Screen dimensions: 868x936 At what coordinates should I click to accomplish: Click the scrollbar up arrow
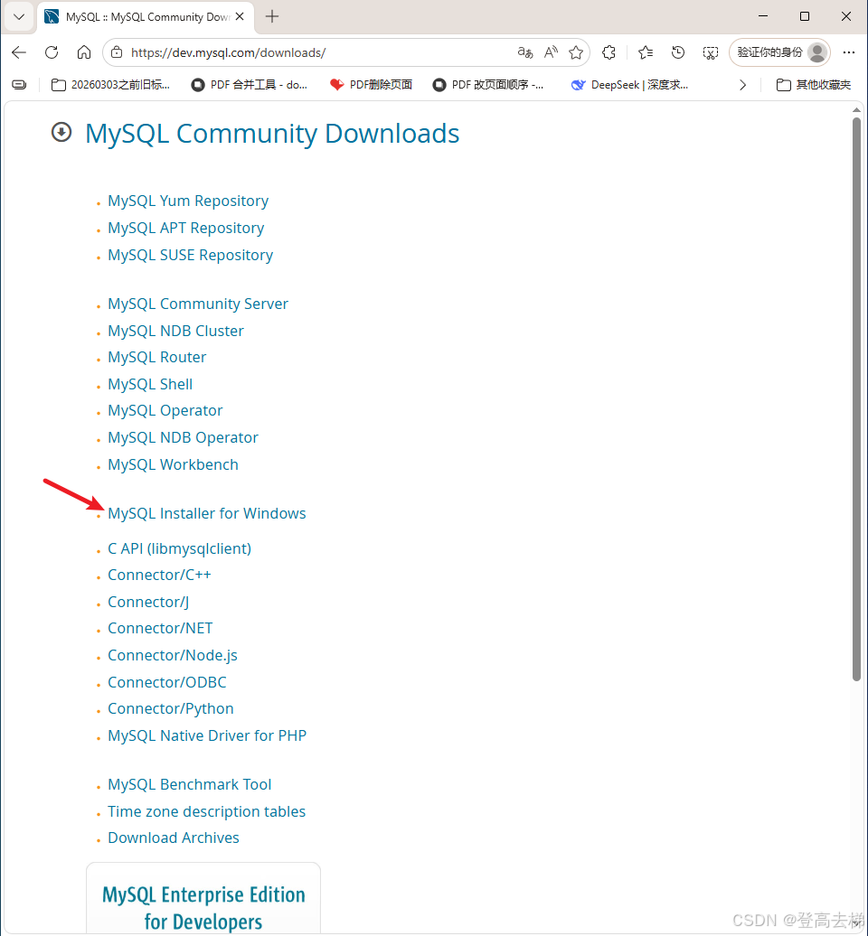click(x=856, y=110)
